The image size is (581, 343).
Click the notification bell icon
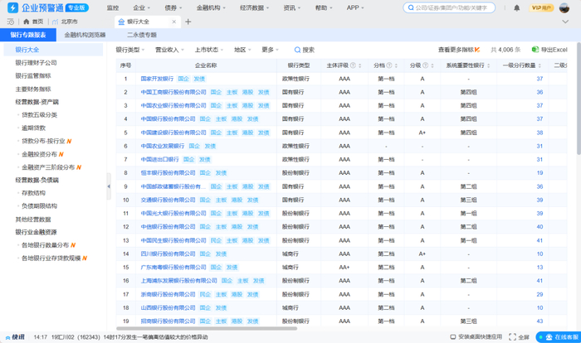click(x=517, y=7)
